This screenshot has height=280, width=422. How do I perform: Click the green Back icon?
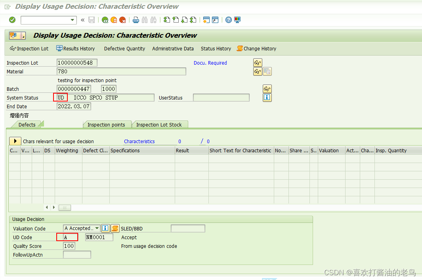click(105, 20)
